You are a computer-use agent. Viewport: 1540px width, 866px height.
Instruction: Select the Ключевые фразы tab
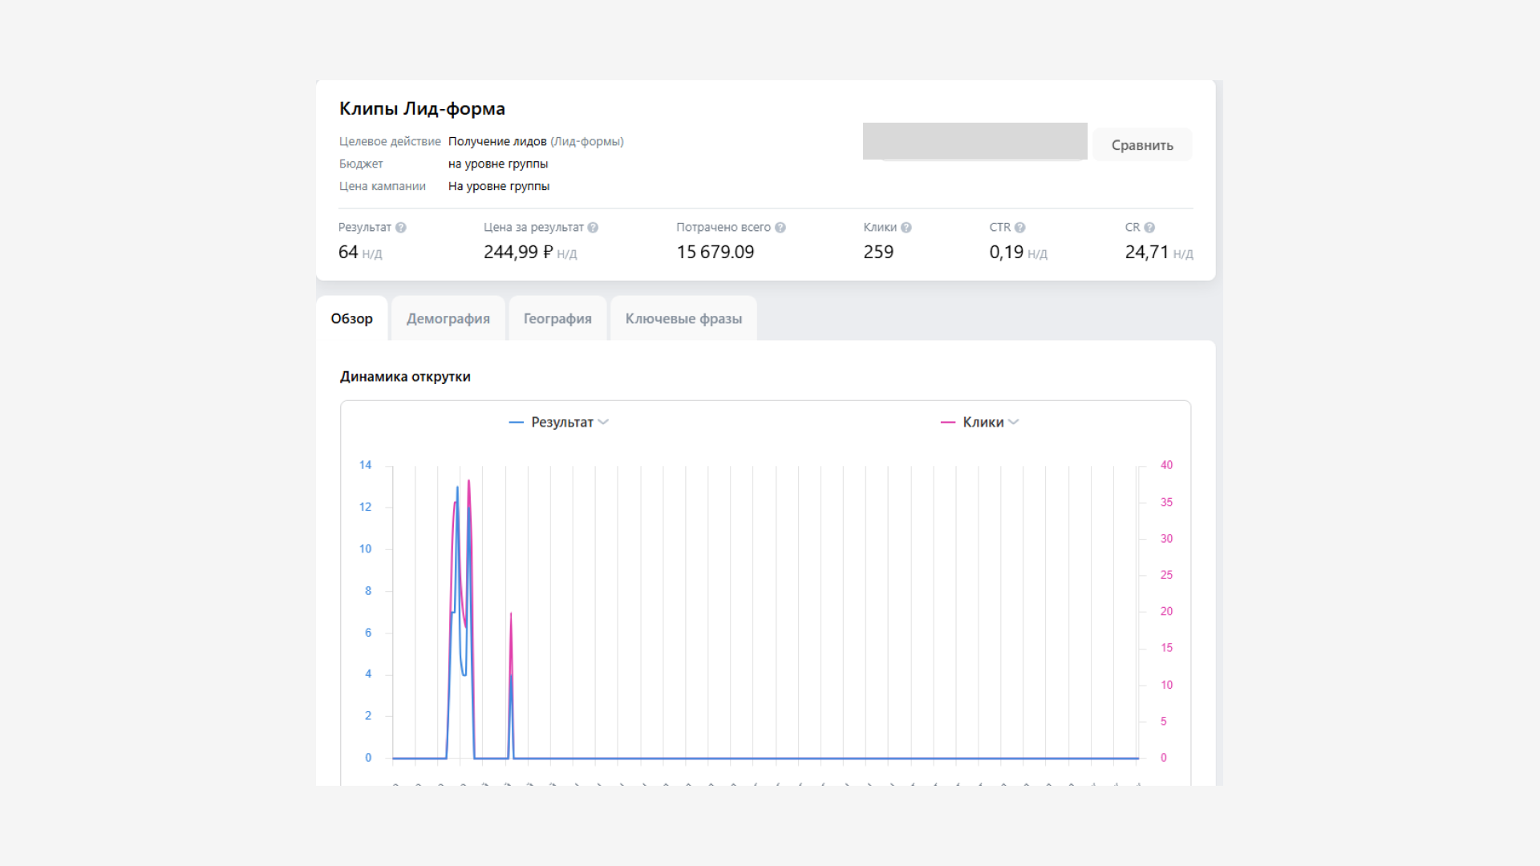(683, 319)
